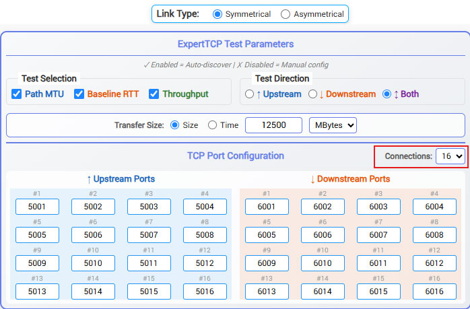Switch transfer mode to Time
The width and height of the screenshot is (470, 309).
click(212, 125)
